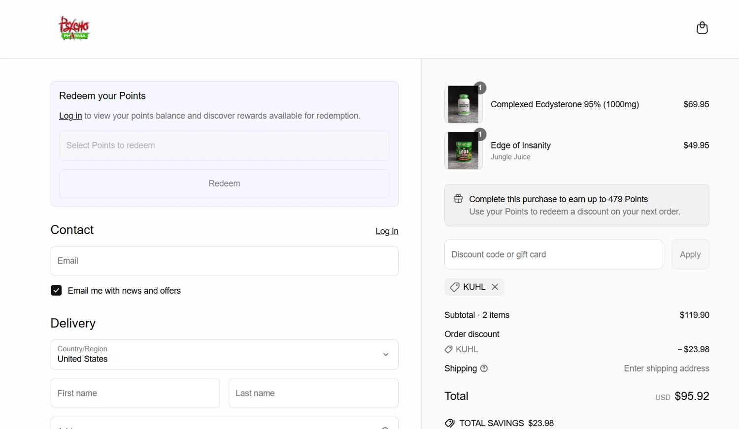Click the $95.92 total amount

[x=692, y=396]
